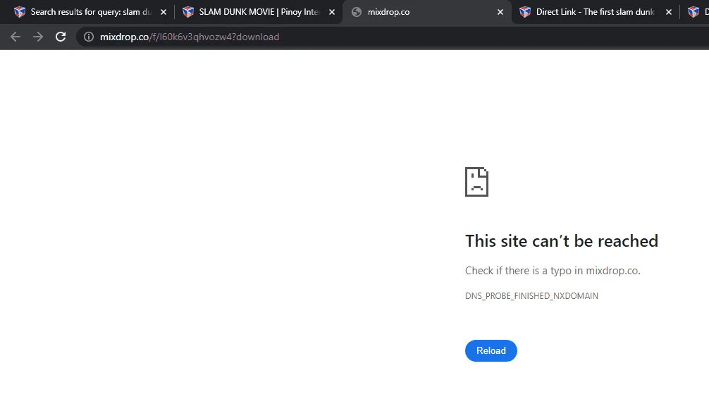Open site information icon in address bar
This screenshot has height=404, width=709.
coord(89,37)
